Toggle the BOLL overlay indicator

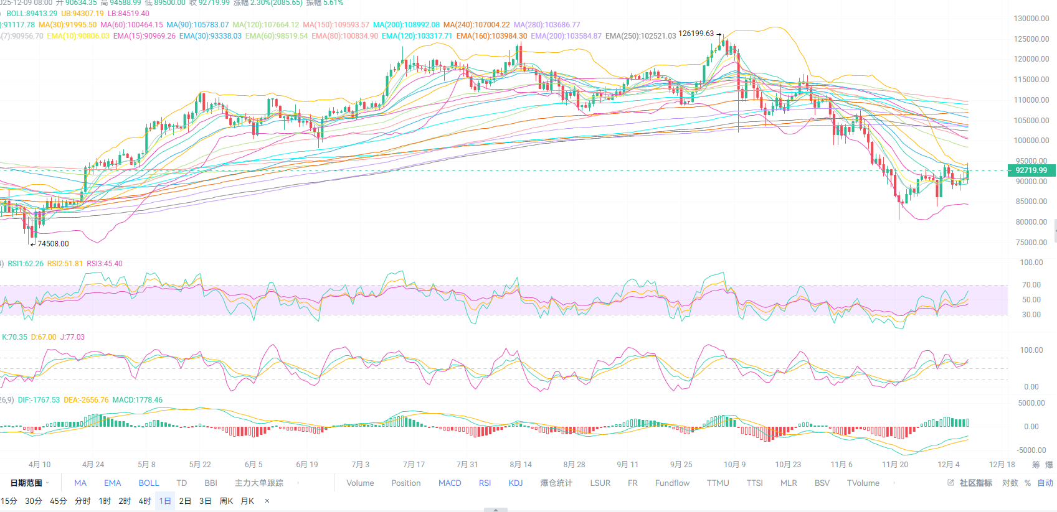point(149,483)
